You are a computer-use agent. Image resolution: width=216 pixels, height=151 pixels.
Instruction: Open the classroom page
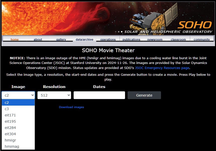pyautogui.click(x=178, y=39)
